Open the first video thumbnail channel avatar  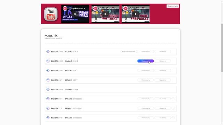coord(65,8)
